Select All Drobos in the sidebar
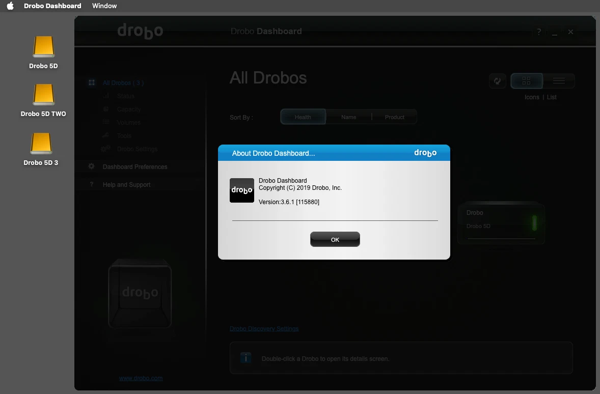 coord(123,82)
